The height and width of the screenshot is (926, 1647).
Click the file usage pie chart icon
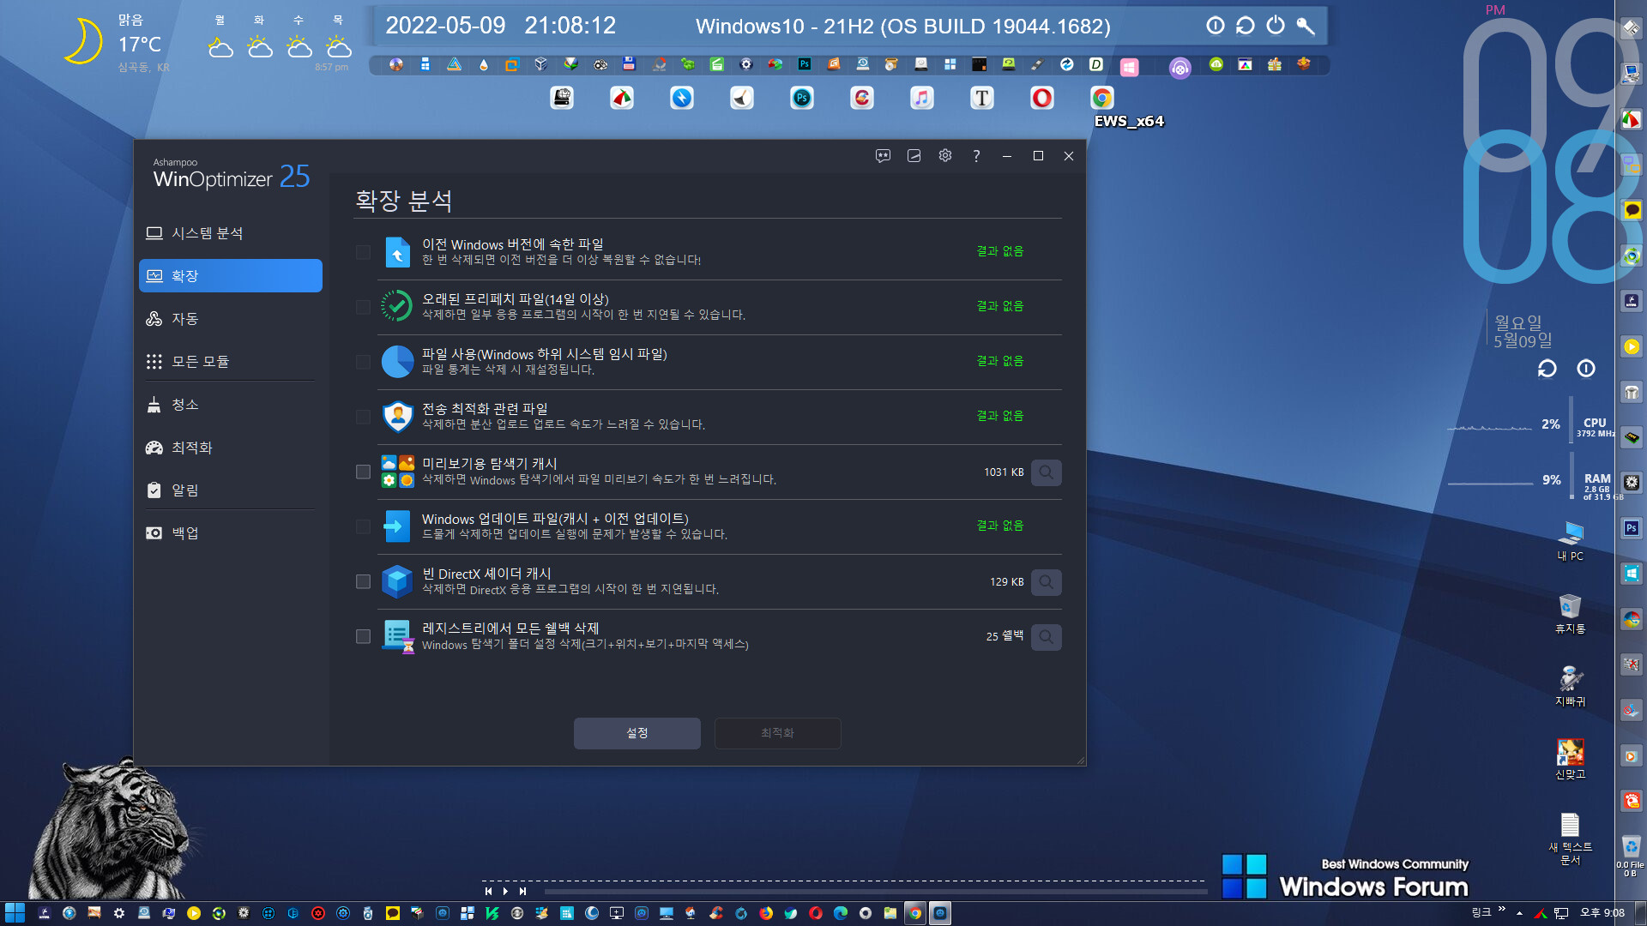pos(397,362)
